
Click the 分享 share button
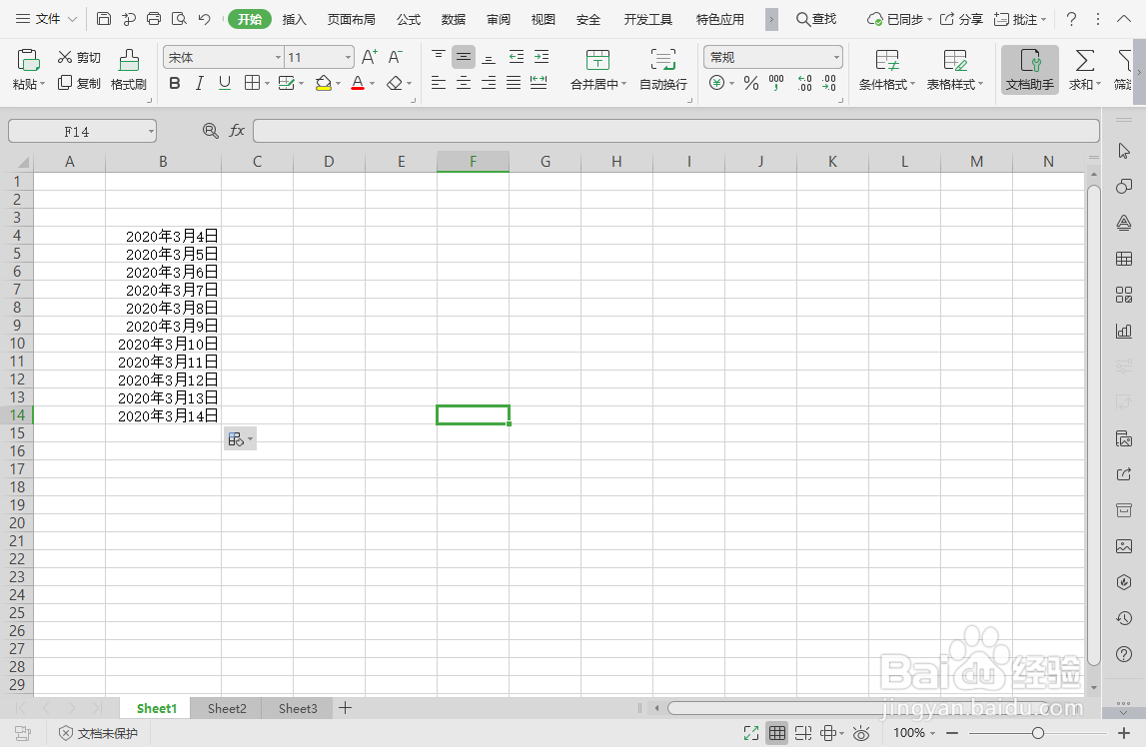[960, 19]
